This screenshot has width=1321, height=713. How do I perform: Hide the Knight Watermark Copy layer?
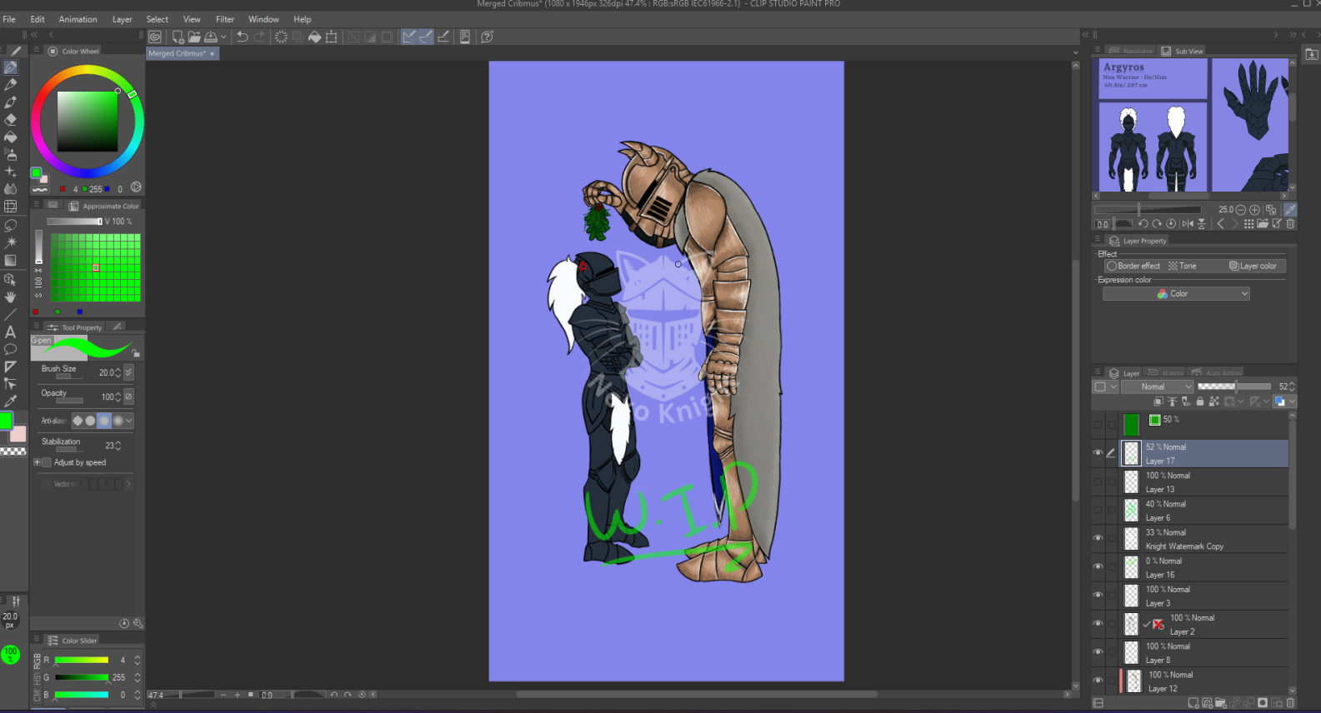(1098, 538)
